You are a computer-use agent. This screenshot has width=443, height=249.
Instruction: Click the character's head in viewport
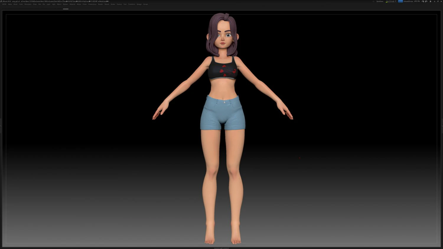[x=222, y=35]
